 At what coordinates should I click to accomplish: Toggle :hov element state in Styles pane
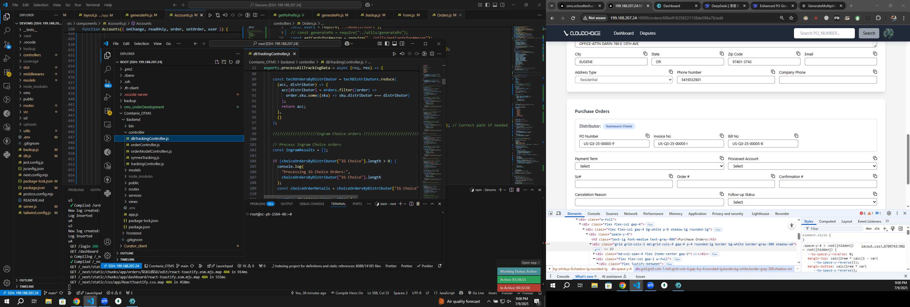point(869,229)
